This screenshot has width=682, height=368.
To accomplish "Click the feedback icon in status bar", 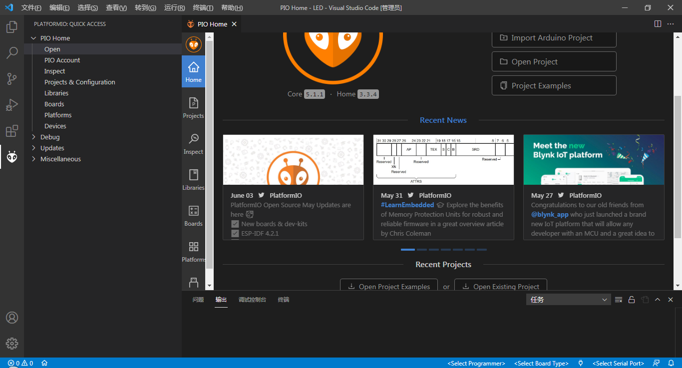I will coord(657,363).
